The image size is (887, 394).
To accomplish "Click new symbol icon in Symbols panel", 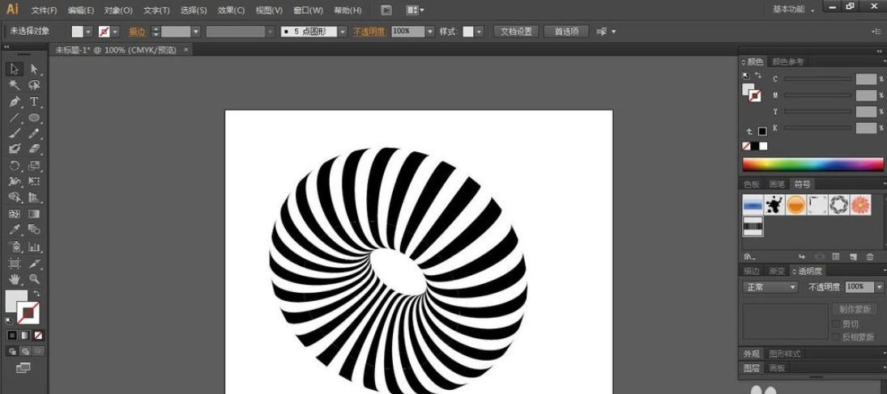I will pyautogui.click(x=854, y=256).
